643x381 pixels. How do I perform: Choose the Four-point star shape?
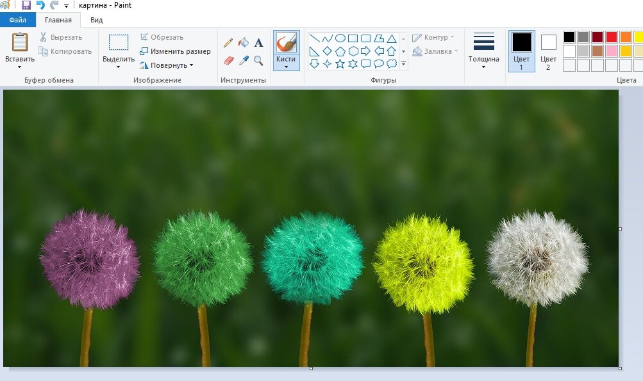click(327, 63)
